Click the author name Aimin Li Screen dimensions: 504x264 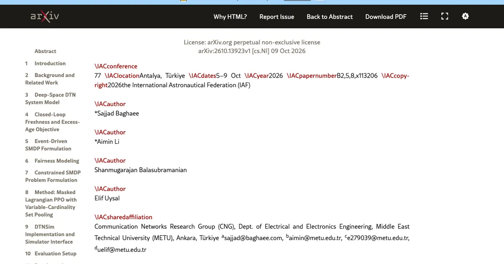(108, 142)
